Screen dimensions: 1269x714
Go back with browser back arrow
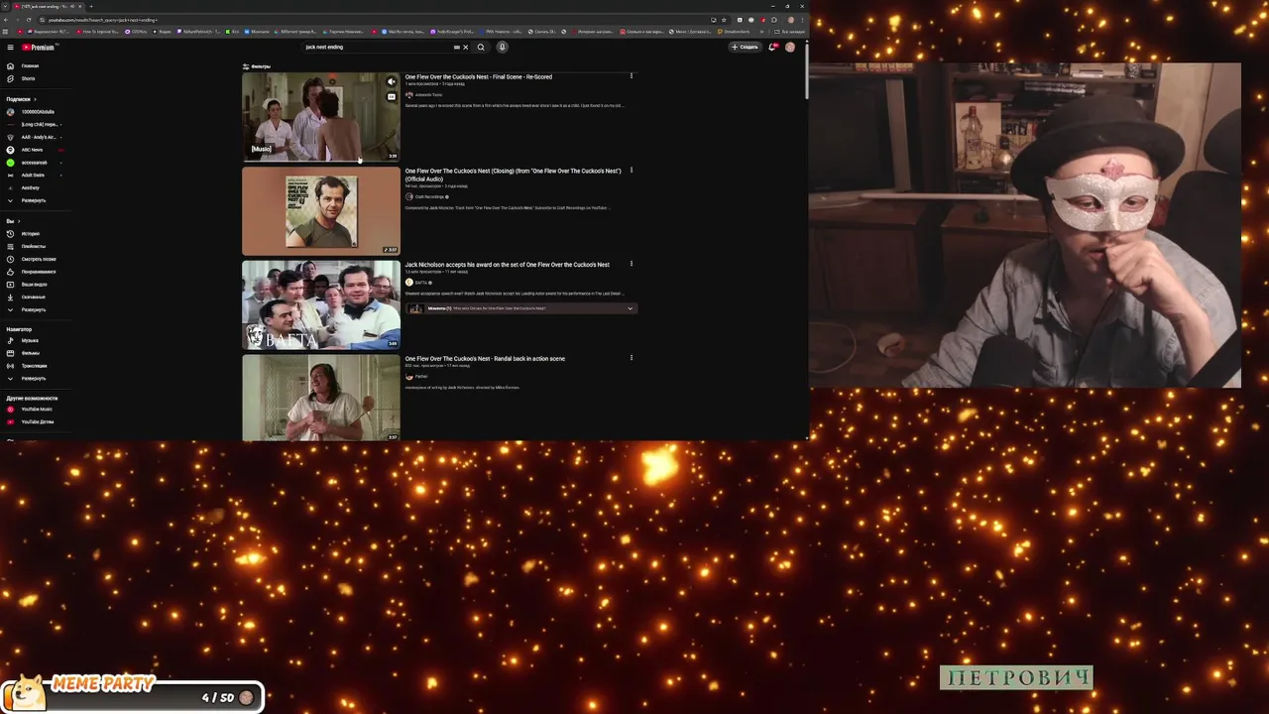(6, 20)
